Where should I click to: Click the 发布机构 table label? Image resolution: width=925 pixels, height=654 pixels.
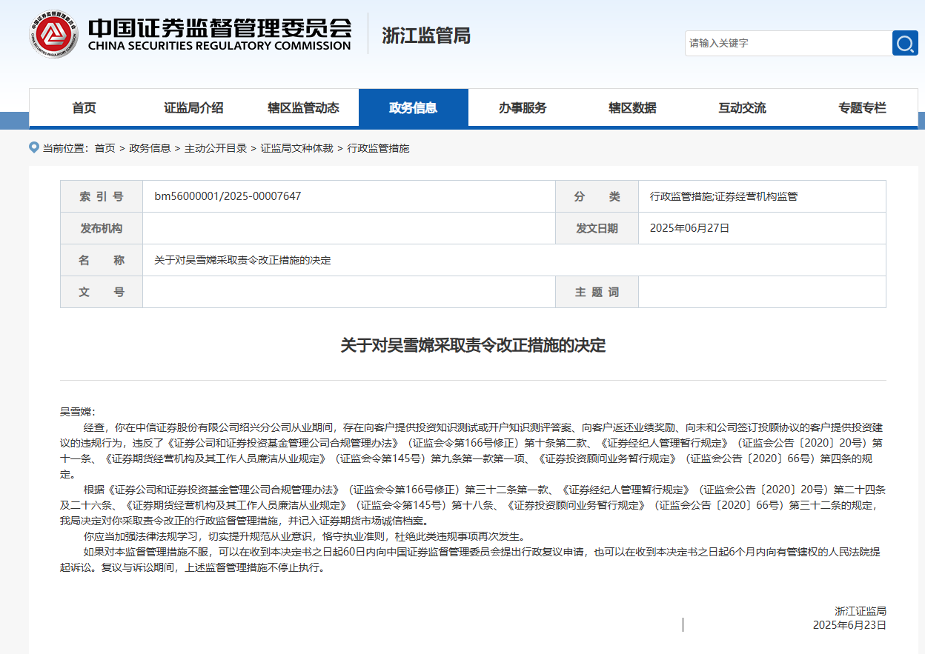tap(102, 228)
